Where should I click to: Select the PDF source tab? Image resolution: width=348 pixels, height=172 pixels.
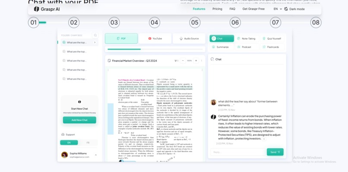pos(121,38)
